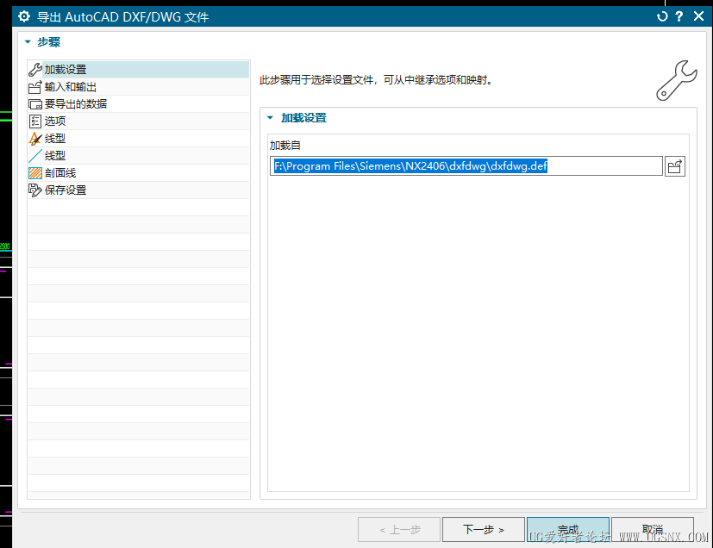The height and width of the screenshot is (548, 713).
Task: Go to the 输入和输出 step
Action: [138, 87]
